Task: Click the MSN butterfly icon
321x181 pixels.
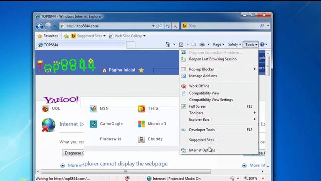Action: point(93,108)
